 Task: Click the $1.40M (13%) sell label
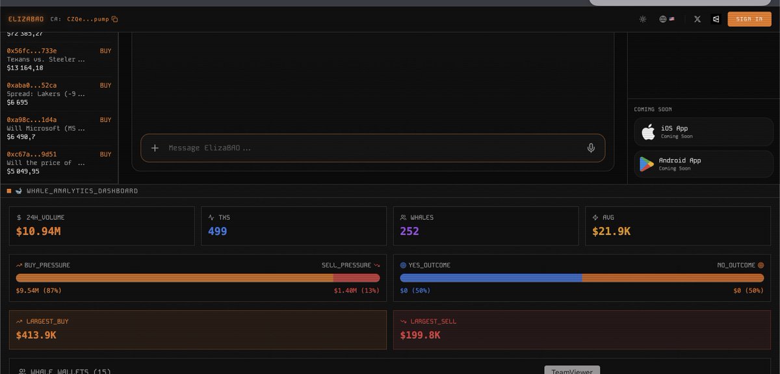point(357,290)
